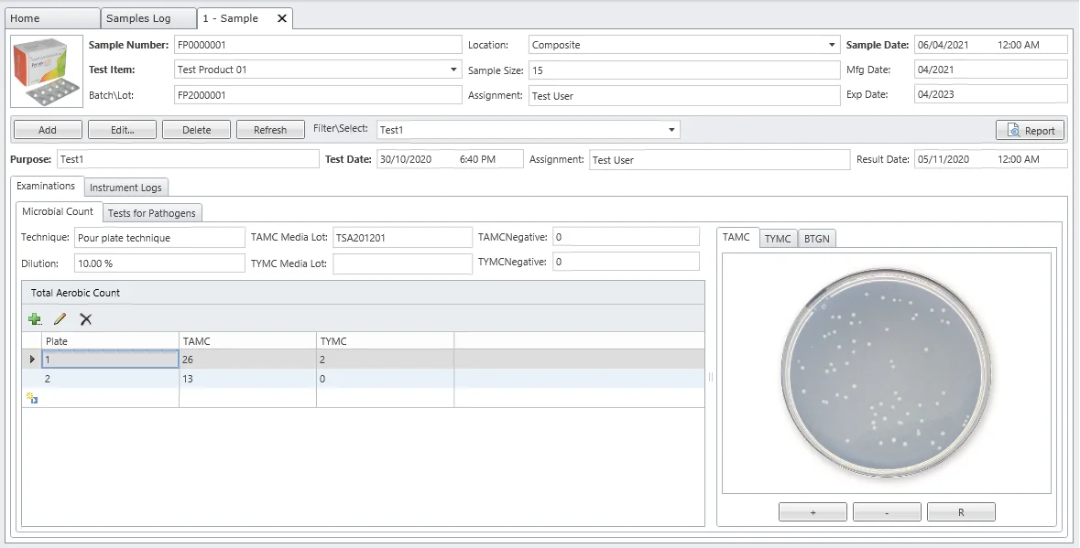
Task: Click the panel splitter handle beside grid
Action: point(711,377)
